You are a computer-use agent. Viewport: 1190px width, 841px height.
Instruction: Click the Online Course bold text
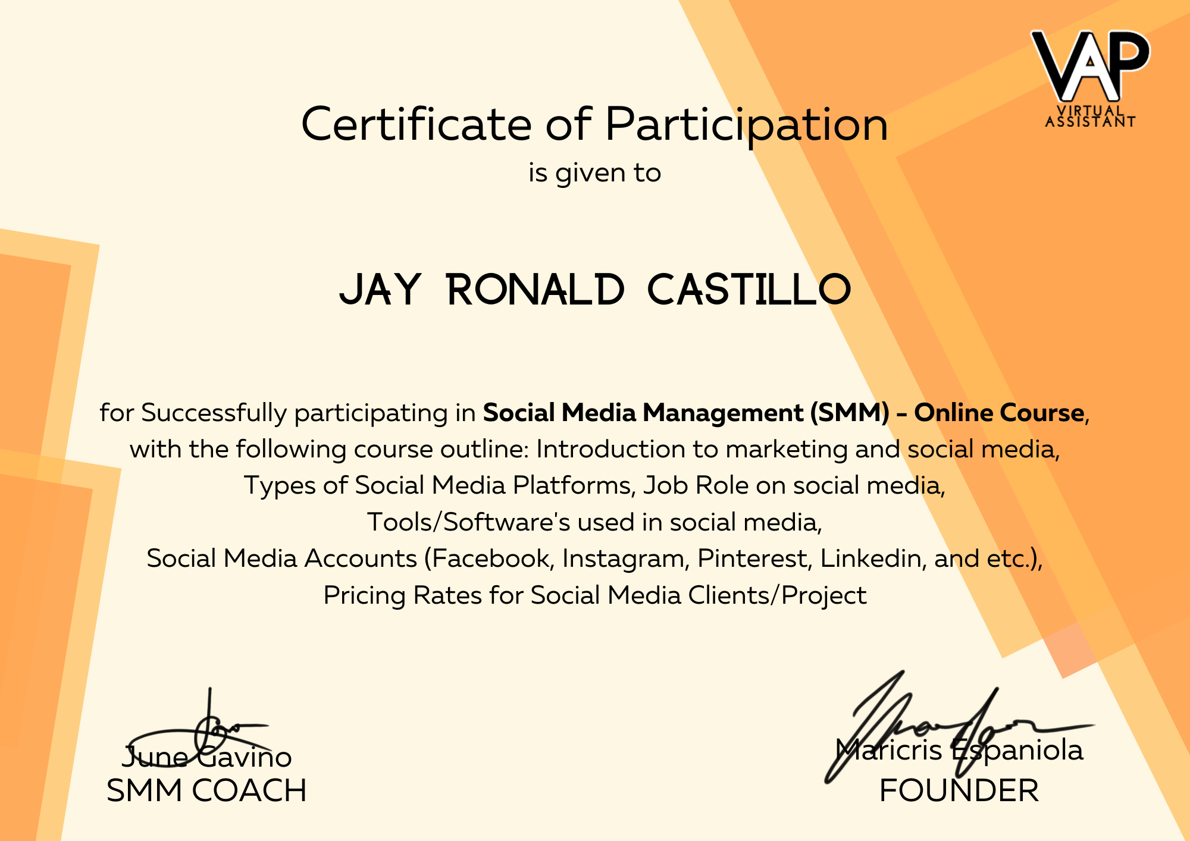tap(998, 413)
